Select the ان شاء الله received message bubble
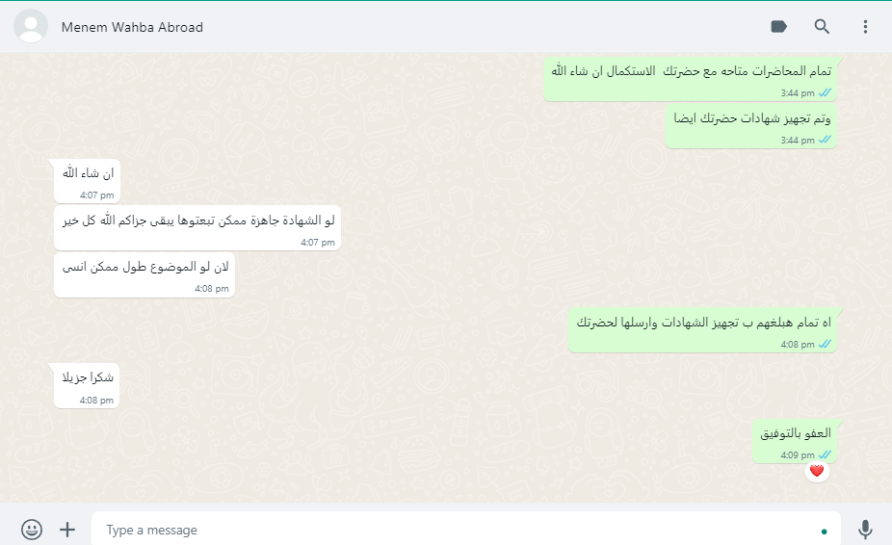Image resolution: width=892 pixels, height=545 pixels. pyautogui.click(x=87, y=181)
